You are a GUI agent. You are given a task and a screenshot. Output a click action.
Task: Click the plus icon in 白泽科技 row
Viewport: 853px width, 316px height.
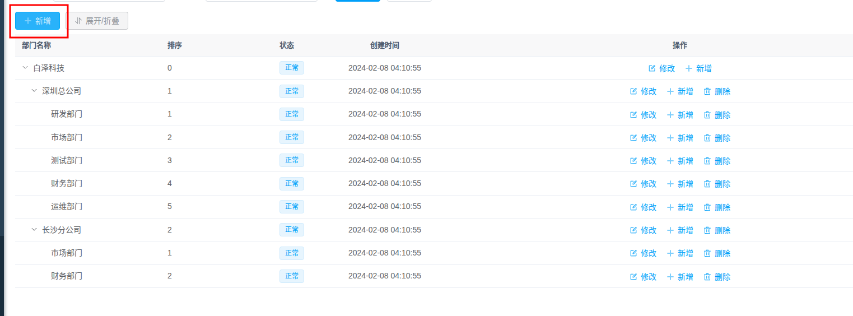(689, 68)
